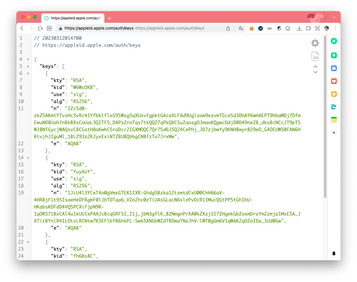Click the timestamp comment 20230312014700
Image resolution: width=357 pixels, height=282 pixels.
(x=62, y=38)
